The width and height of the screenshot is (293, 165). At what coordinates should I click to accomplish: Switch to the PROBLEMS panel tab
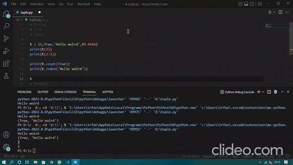pos(24,92)
